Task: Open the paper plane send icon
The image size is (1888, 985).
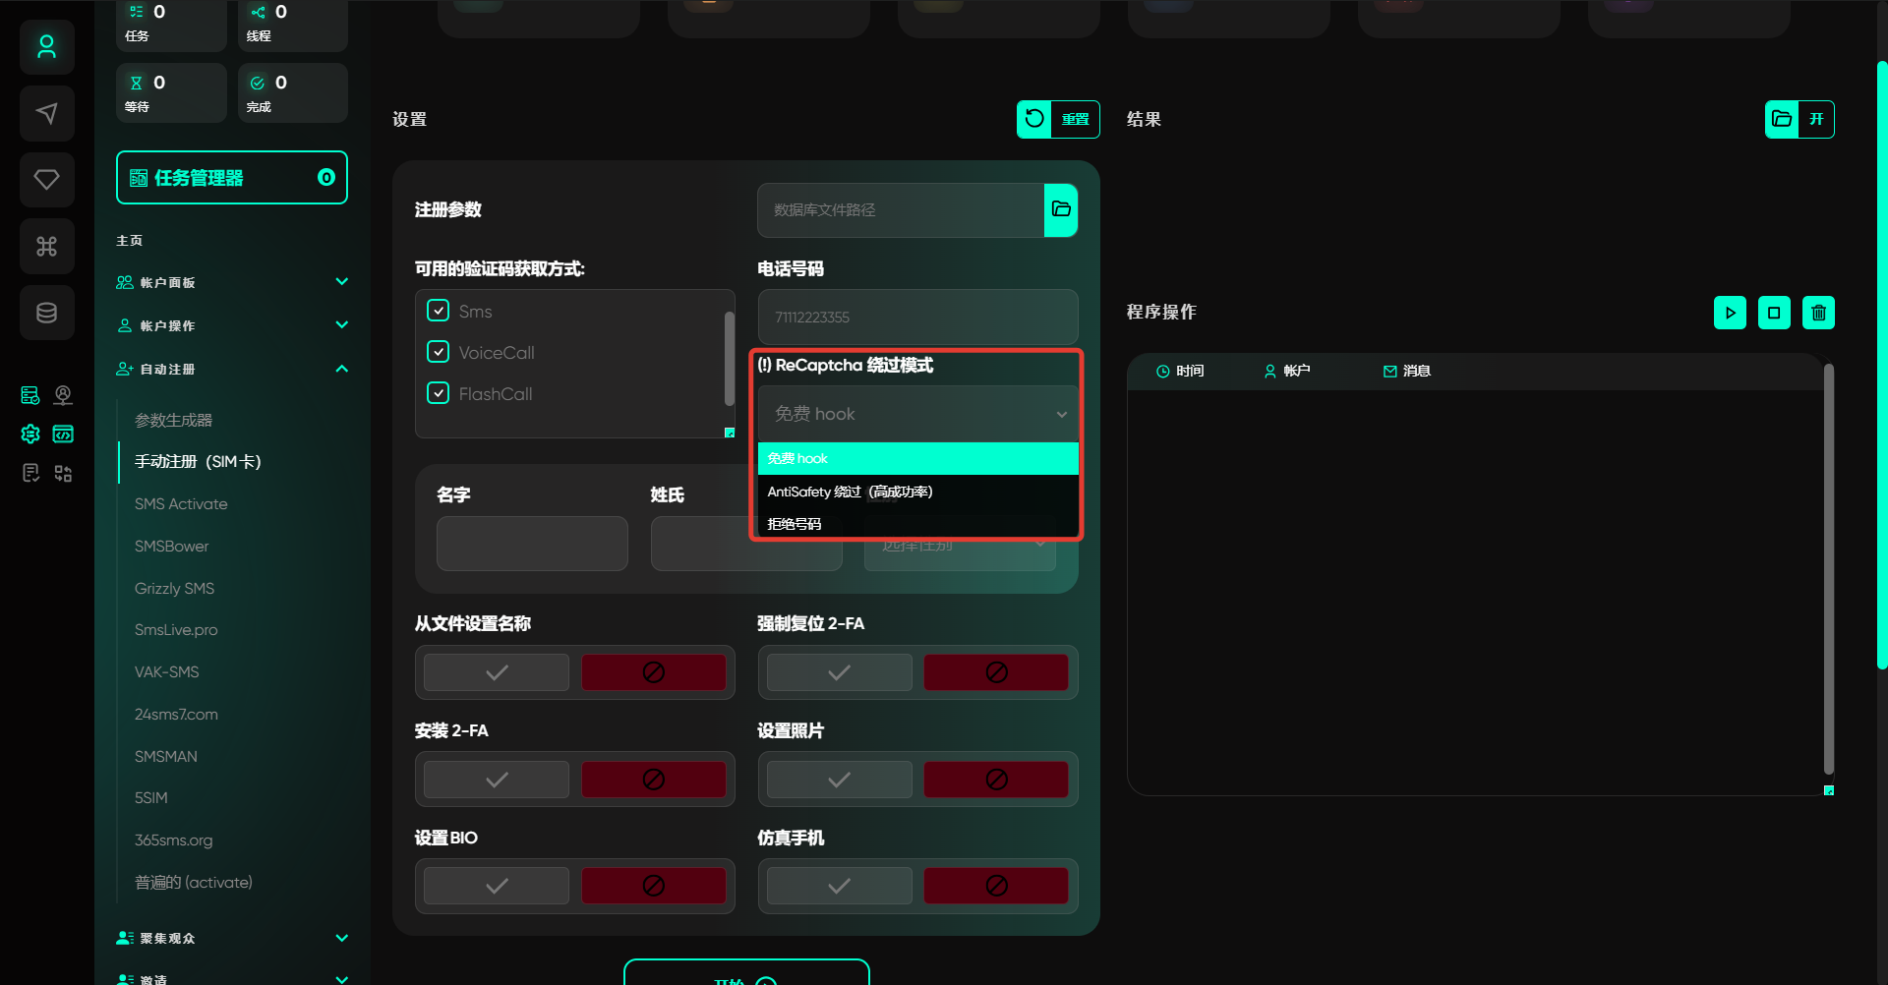Action: (46, 113)
